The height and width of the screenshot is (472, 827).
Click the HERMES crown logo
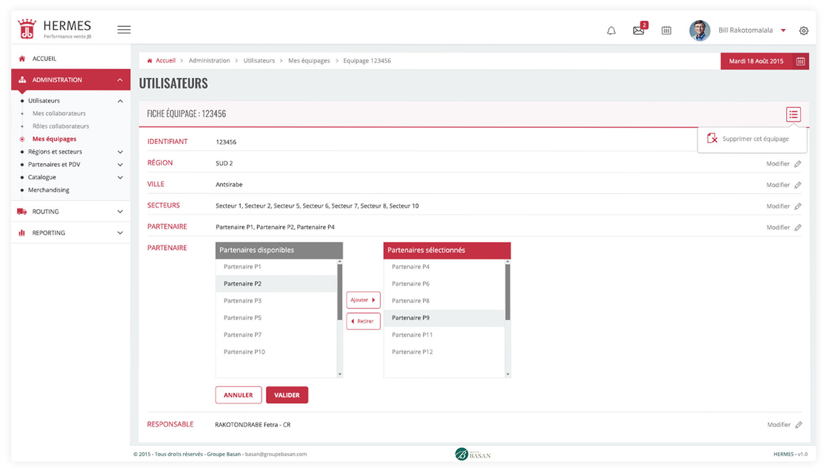[x=26, y=30]
